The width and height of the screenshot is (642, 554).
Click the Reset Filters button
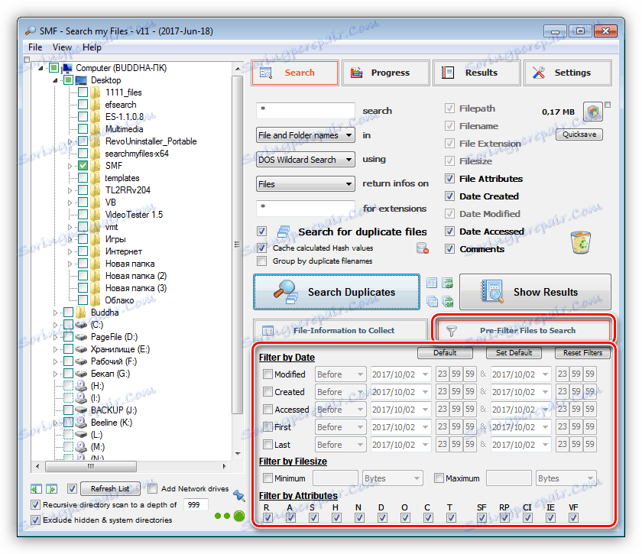(x=582, y=352)
